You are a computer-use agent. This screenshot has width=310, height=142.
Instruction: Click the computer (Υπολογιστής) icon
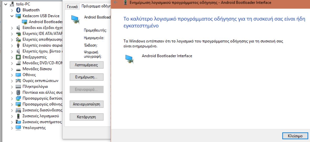click(18, 128)
